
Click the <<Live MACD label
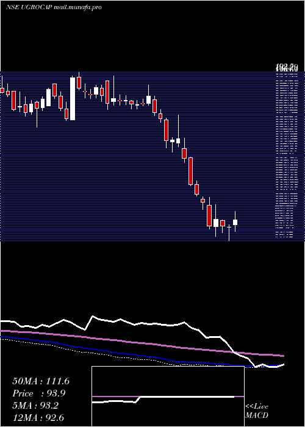[257, 411]
